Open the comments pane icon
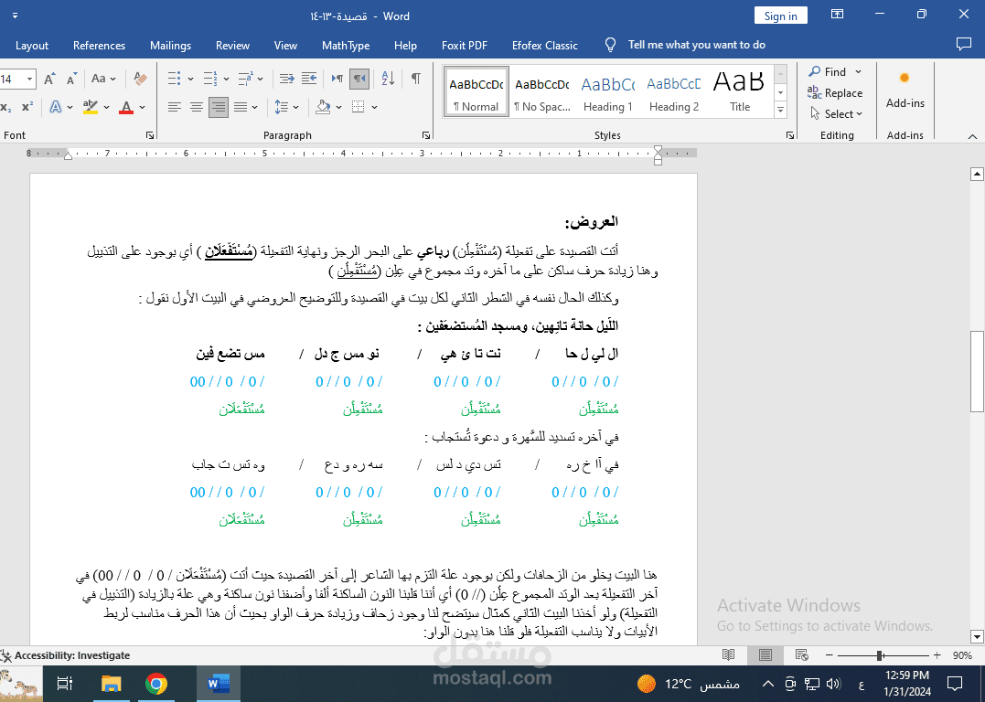985x702 pixels. pyautogui.click(x=964, y=44)
